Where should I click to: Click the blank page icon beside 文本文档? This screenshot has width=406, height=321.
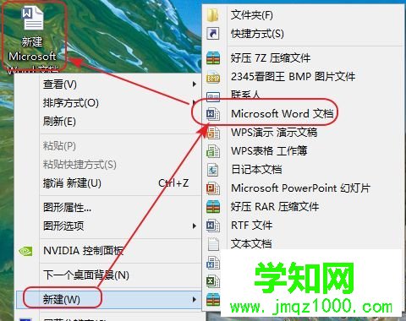coord(213,244)
